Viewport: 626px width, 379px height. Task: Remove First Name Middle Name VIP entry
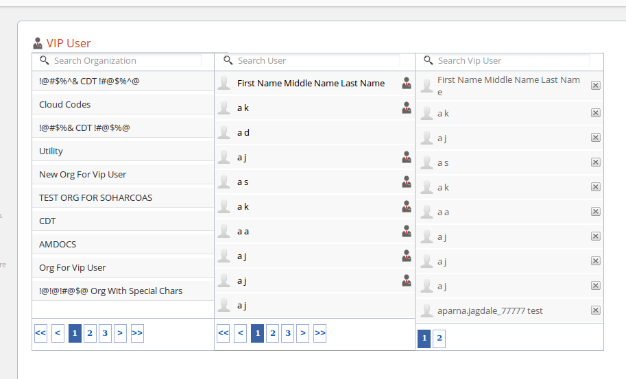[595, 86]
